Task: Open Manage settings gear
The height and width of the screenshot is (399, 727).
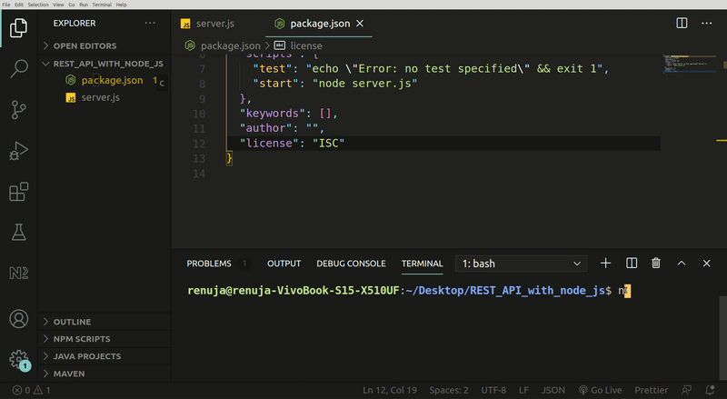Action: click(18, 359)
